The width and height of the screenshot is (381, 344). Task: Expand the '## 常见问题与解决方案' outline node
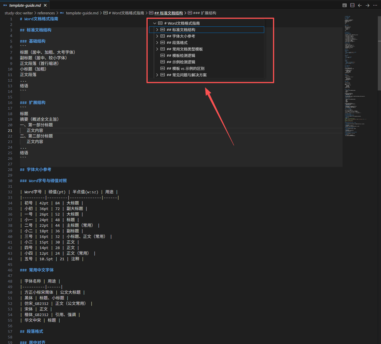tap(157, 75)
